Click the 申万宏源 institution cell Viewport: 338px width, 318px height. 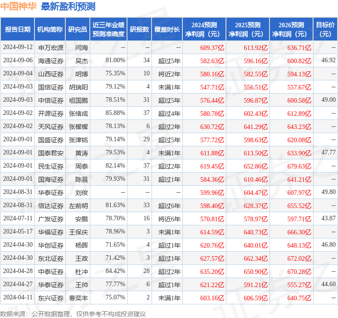coord(51,48)
